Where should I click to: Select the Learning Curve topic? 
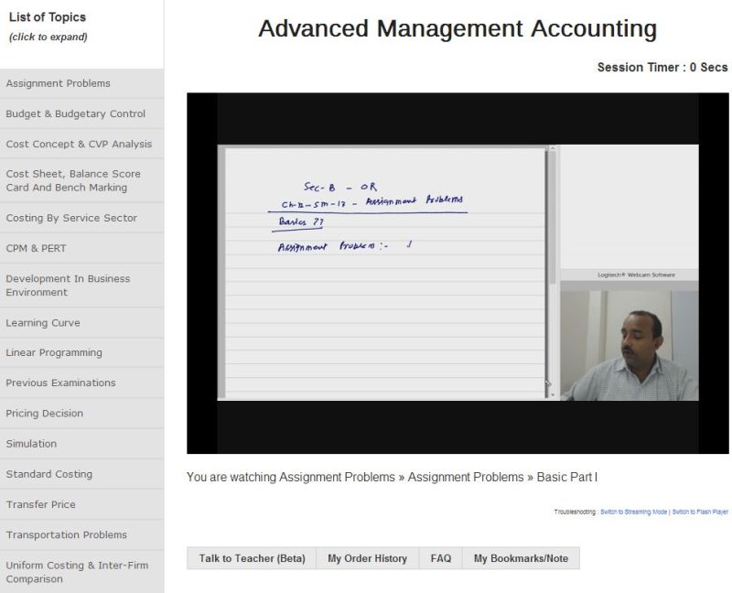[x=43, y=322]
